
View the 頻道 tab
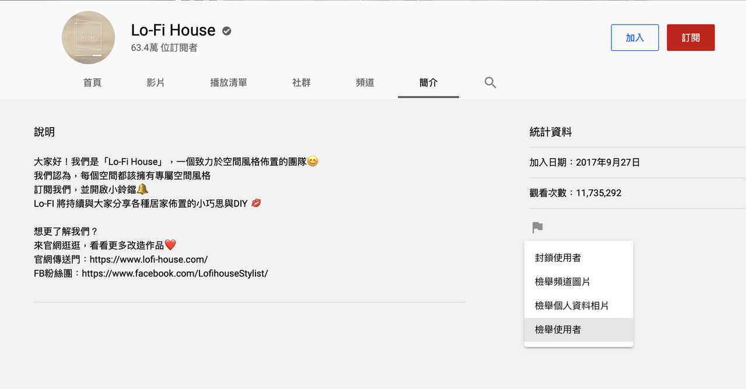[365, 83]
